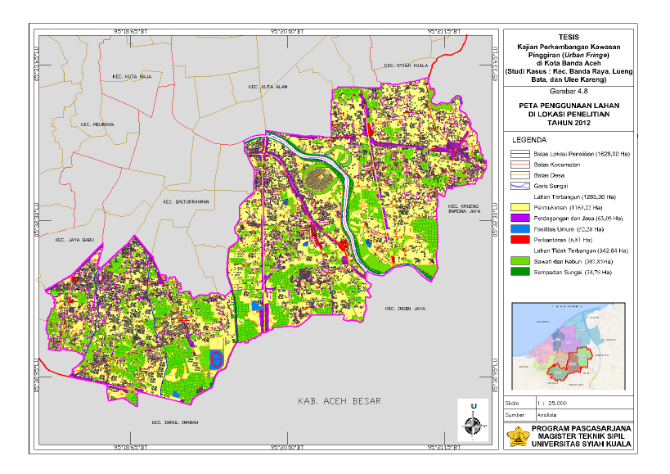Click the Batas Kecamatan legend symbol

coord(520,165)
